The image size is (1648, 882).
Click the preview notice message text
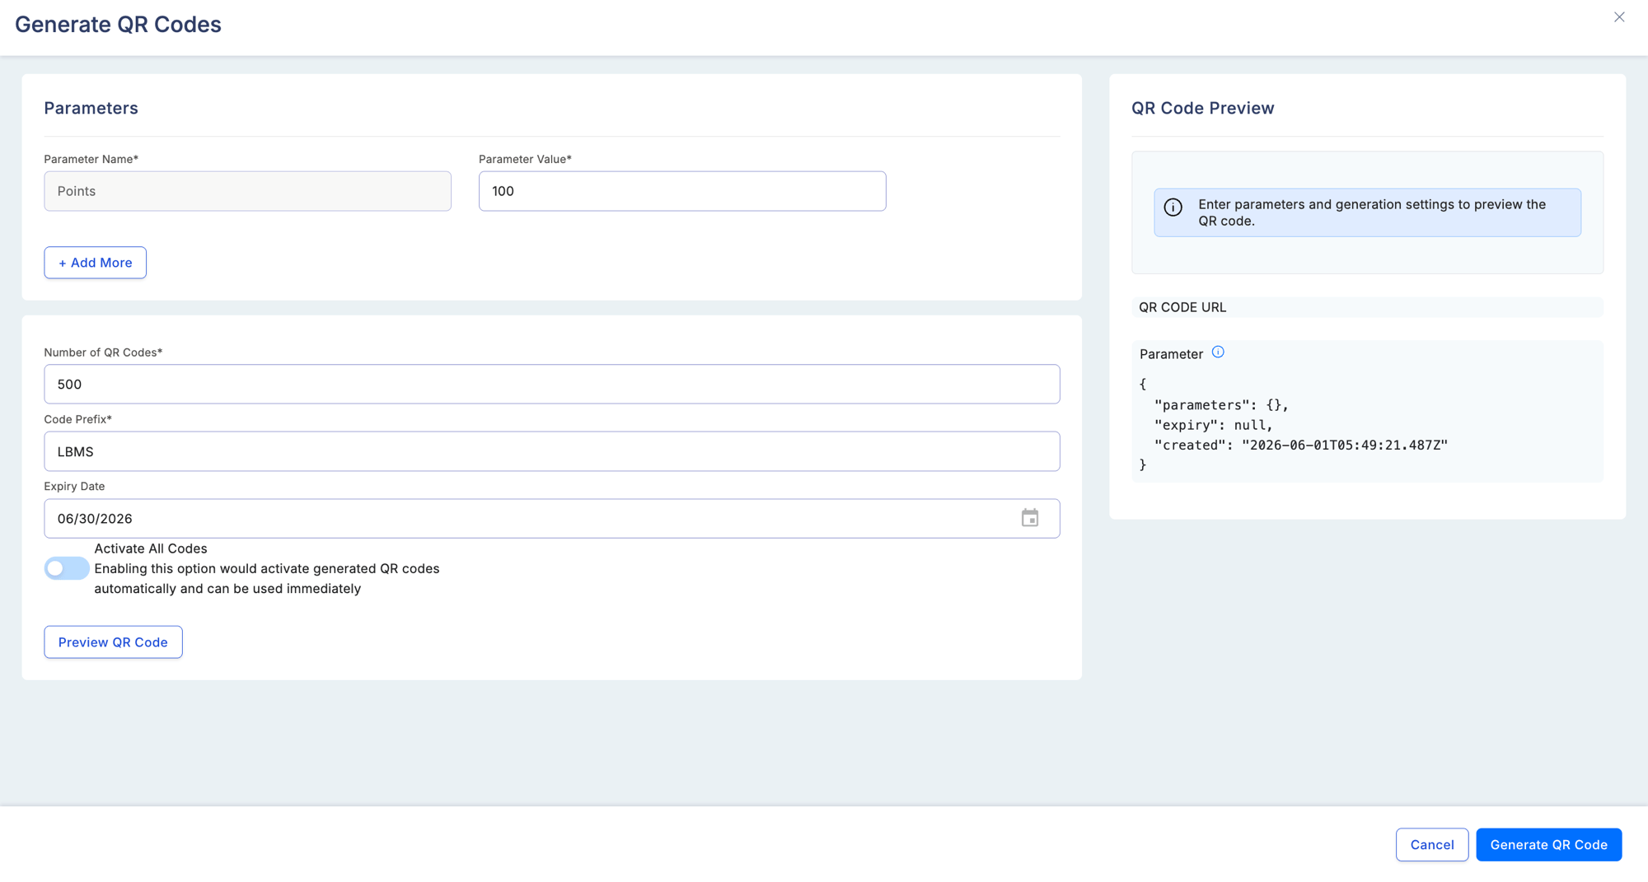[x=1372, y=212]
